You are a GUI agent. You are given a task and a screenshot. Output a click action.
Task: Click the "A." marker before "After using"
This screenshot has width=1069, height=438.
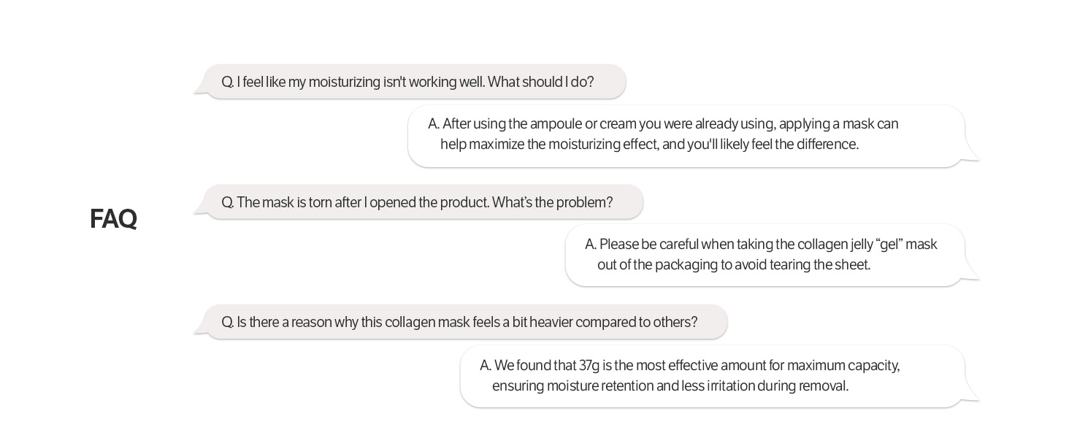[x=434, y=124]
